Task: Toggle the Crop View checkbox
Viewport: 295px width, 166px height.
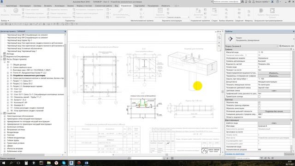Action: 259,102
